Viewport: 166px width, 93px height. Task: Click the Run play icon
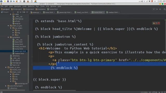tap(157, 9)
